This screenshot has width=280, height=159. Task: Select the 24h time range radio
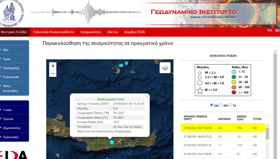point(212,105)
